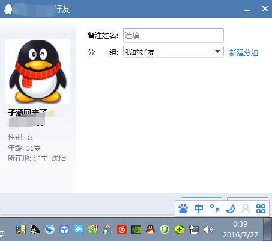The height and width of the screenshot is (241, 272).
Task: Open the 我的好友 group combo box
Action: pyautogui.click(x=174, y=52)
